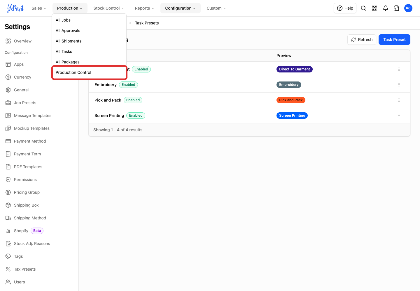Choose All Approvals menu entry
This screenshot has width=420, height=291.
point(89,31)
